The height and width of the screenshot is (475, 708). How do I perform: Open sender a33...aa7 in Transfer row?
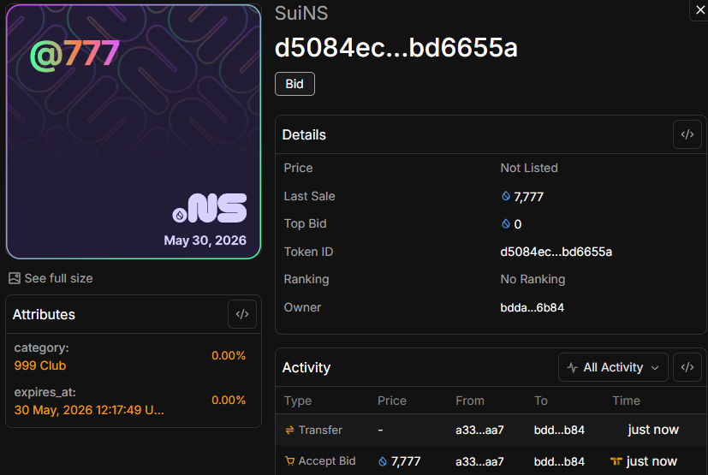tap(479, 430)
